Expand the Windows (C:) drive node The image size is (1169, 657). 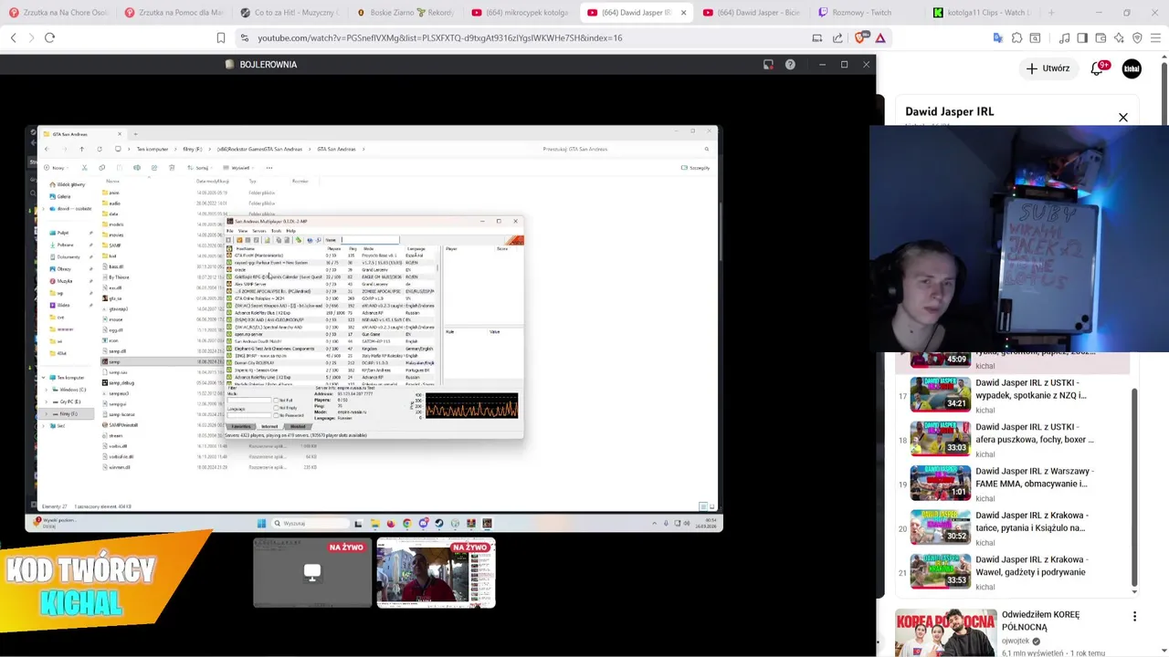click(47, 390)
